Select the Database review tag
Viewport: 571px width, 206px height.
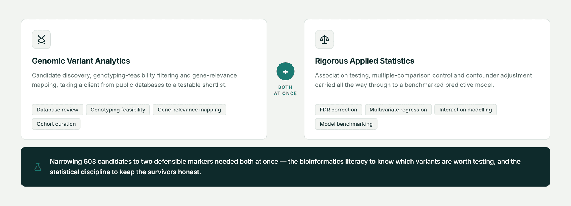57,110
